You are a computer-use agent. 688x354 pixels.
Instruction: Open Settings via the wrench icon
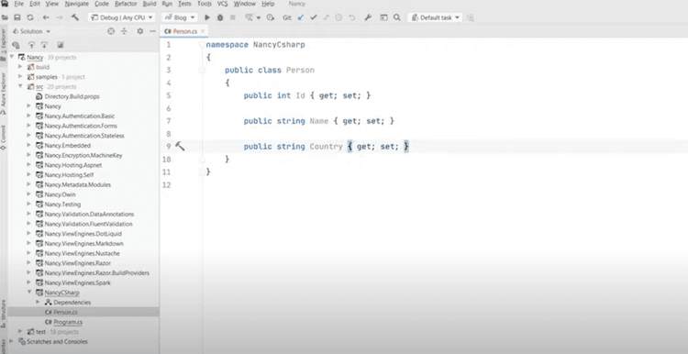[368, 18]
